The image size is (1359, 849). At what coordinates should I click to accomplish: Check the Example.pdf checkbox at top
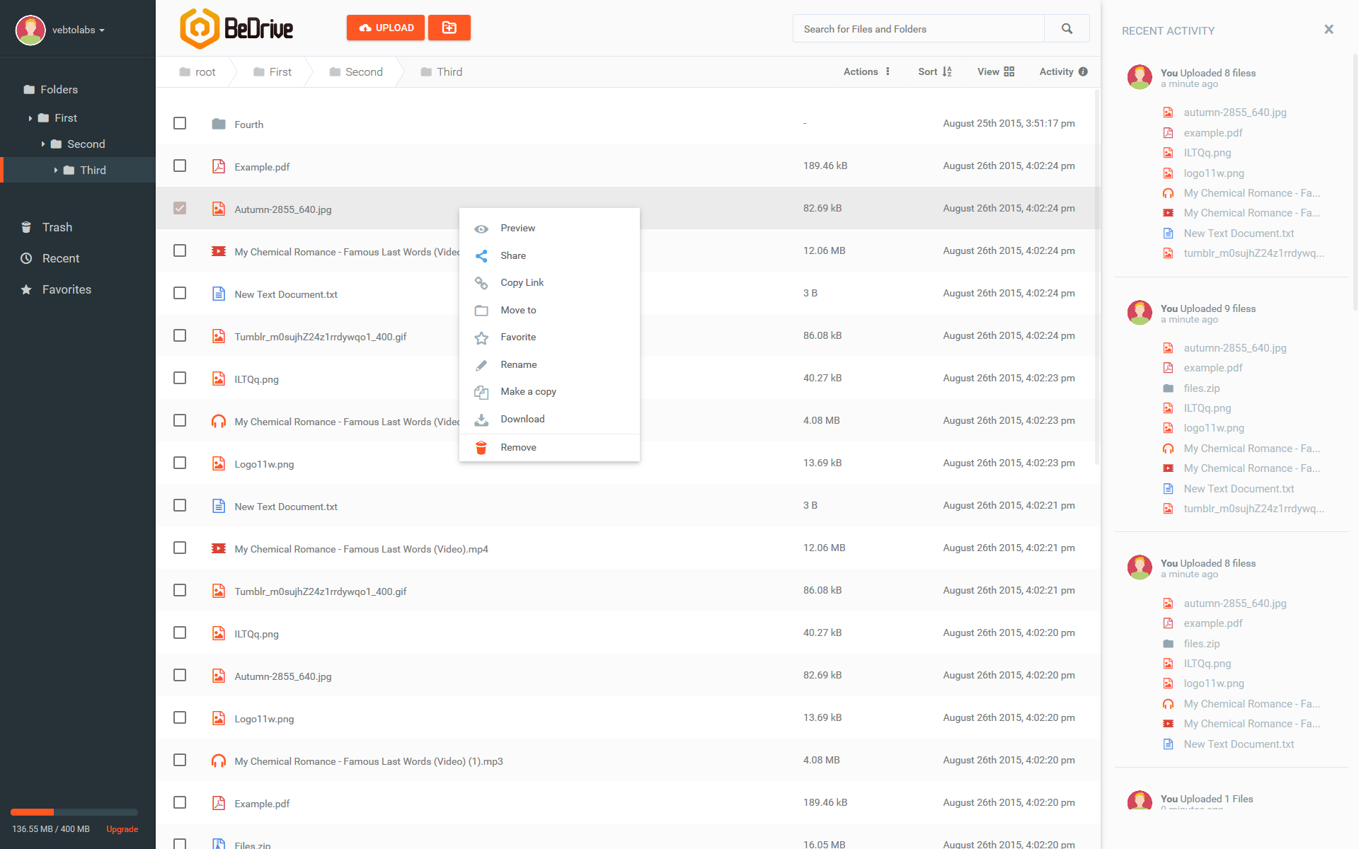click(x=180, y=166)
